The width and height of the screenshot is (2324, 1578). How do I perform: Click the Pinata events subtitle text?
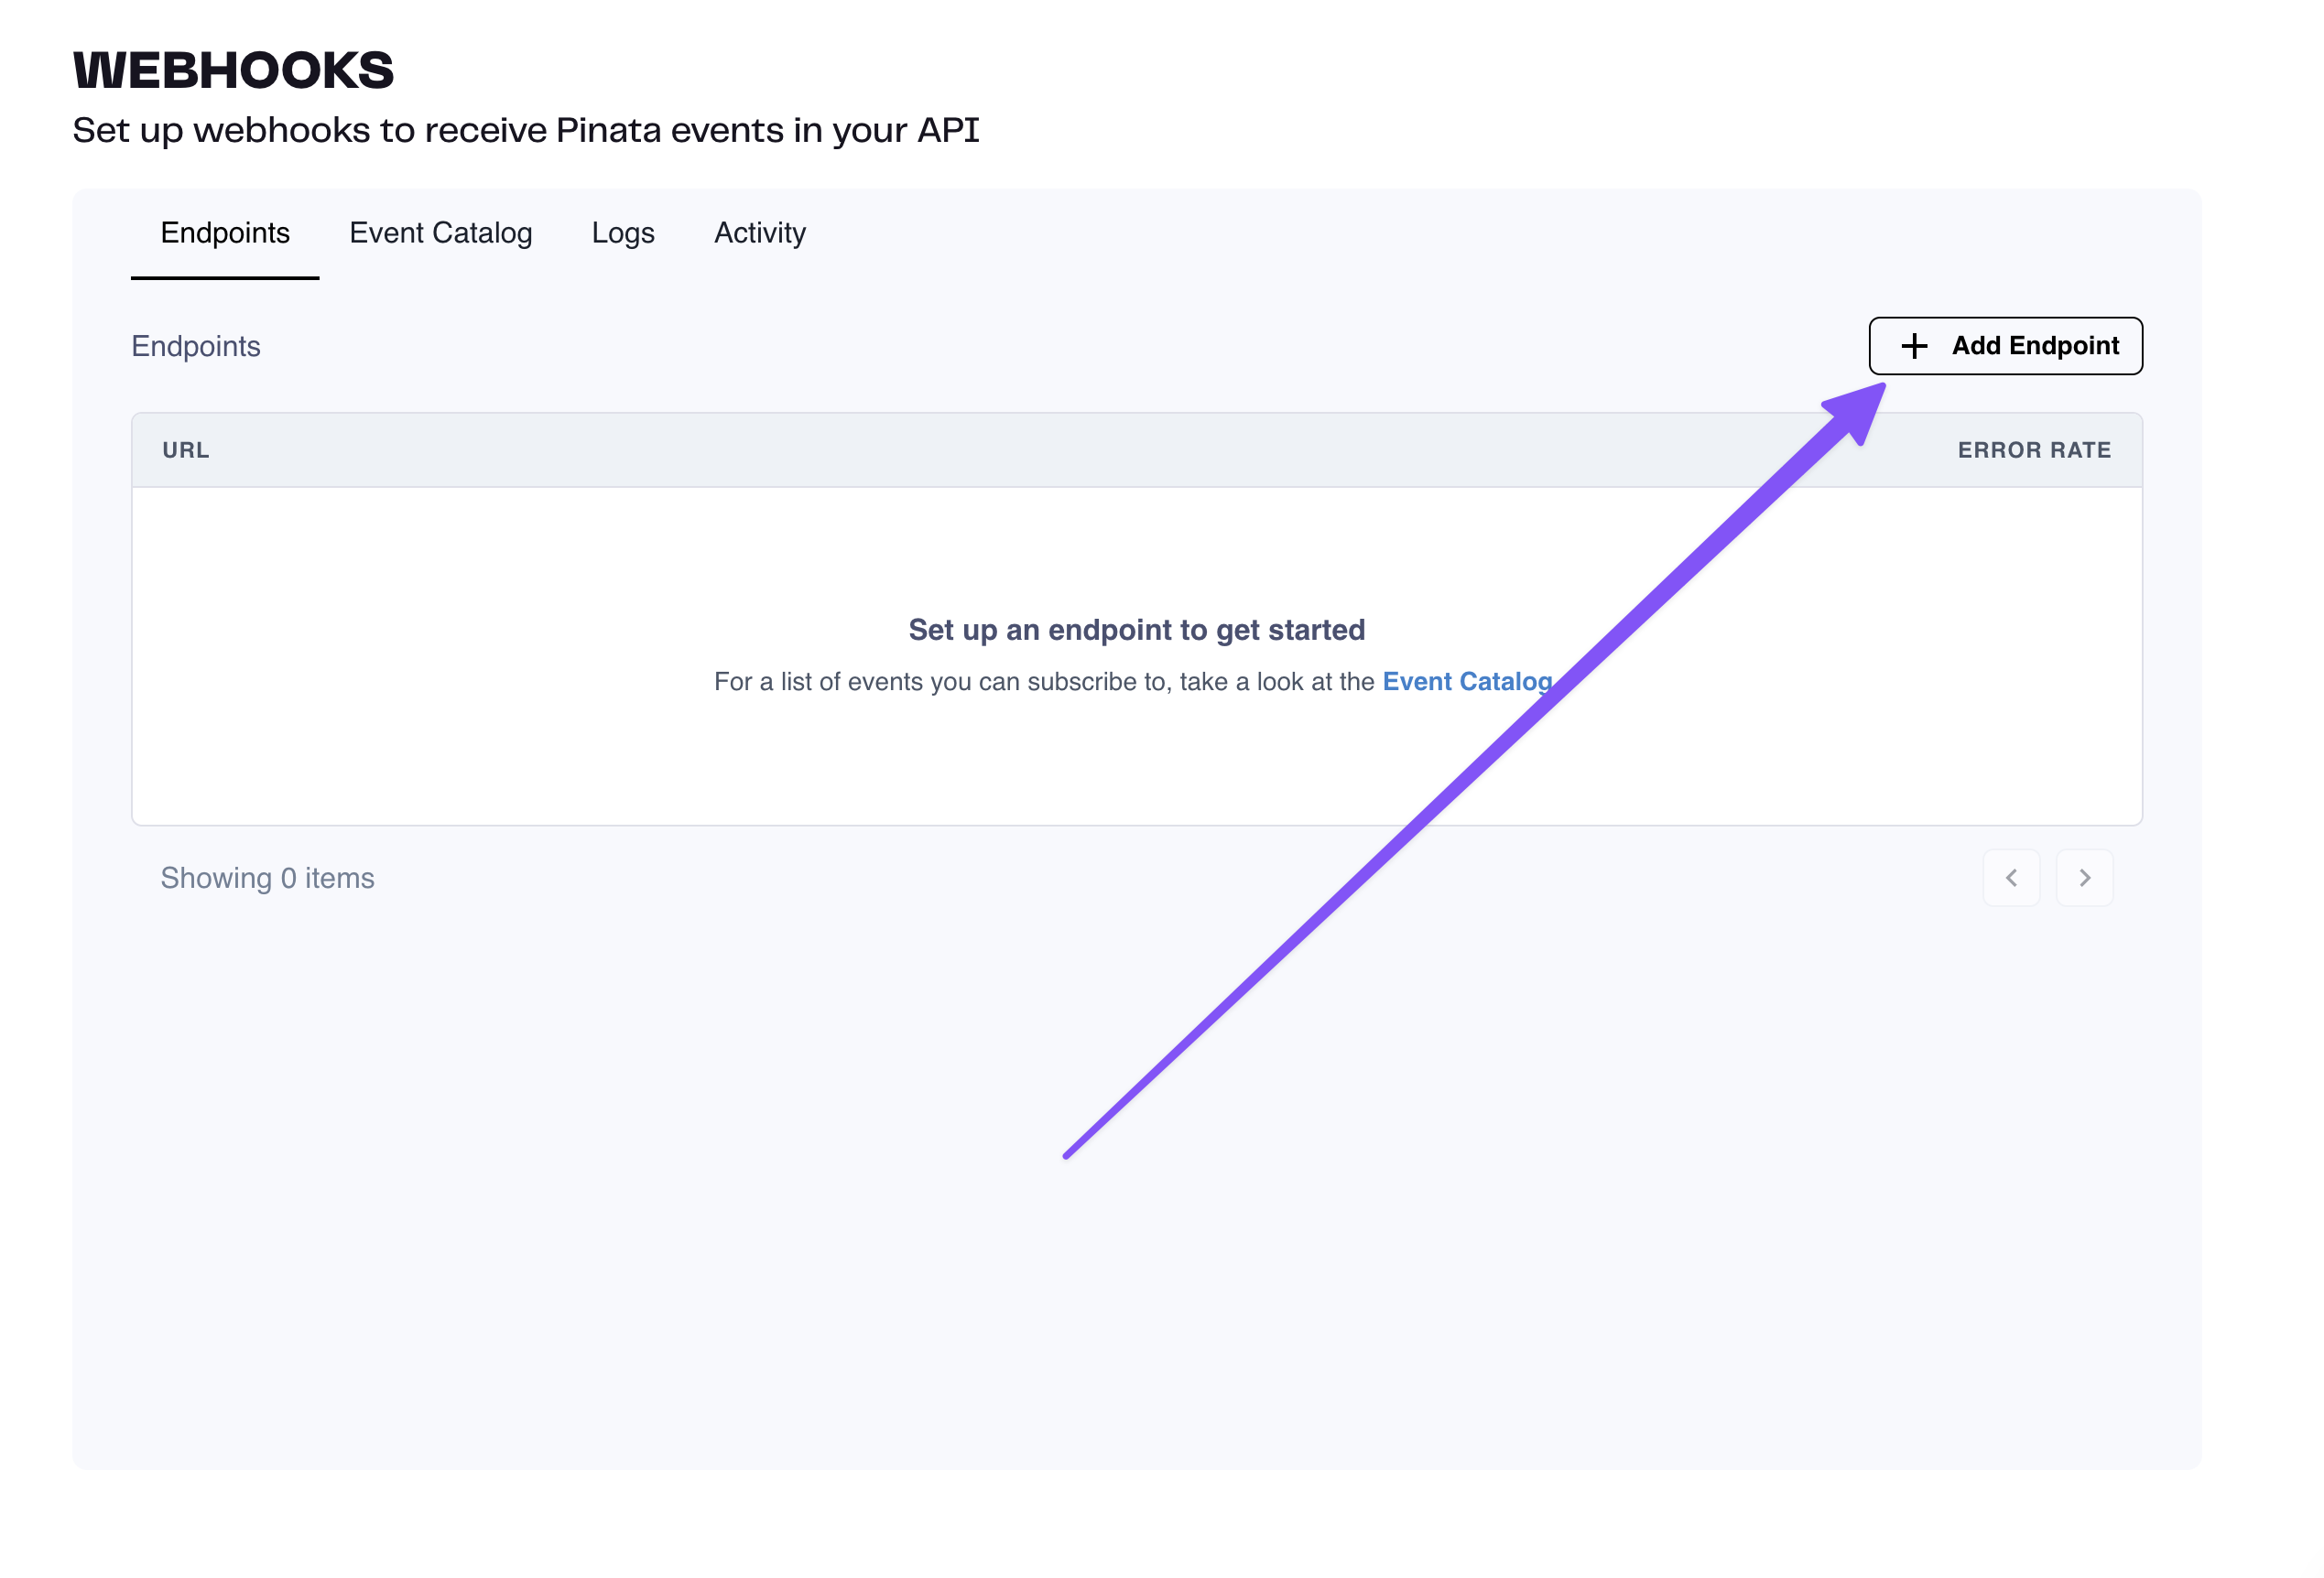coord(525,130)
